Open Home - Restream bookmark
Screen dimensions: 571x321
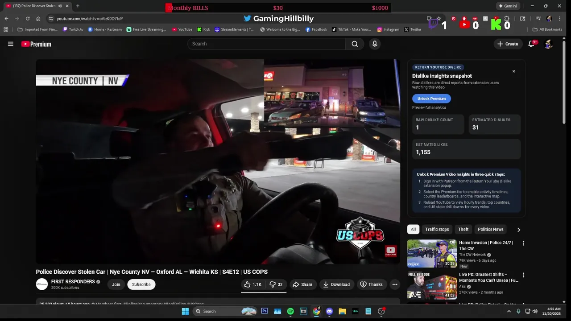pos(105,29)
